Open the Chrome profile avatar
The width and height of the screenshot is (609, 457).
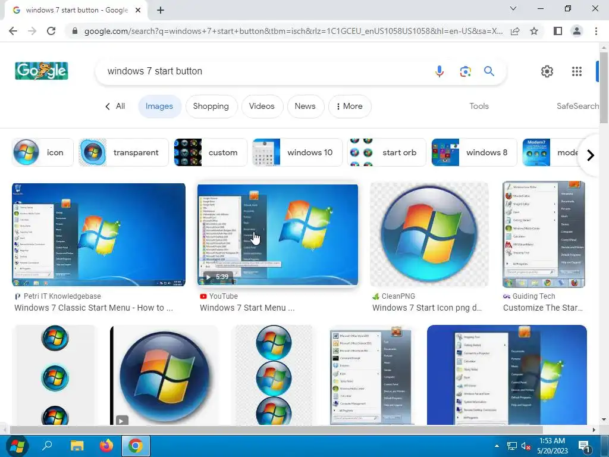pos(577,31)
